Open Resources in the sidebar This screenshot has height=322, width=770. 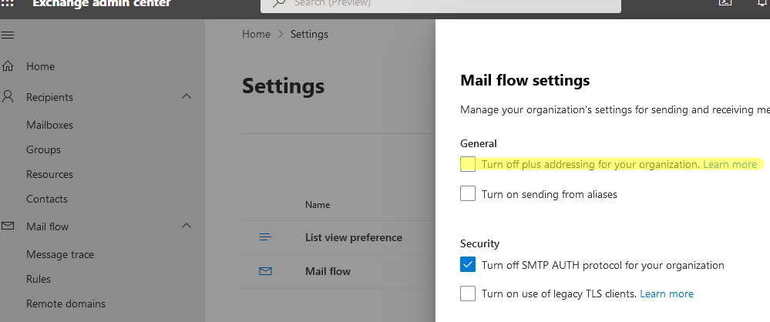49,174
